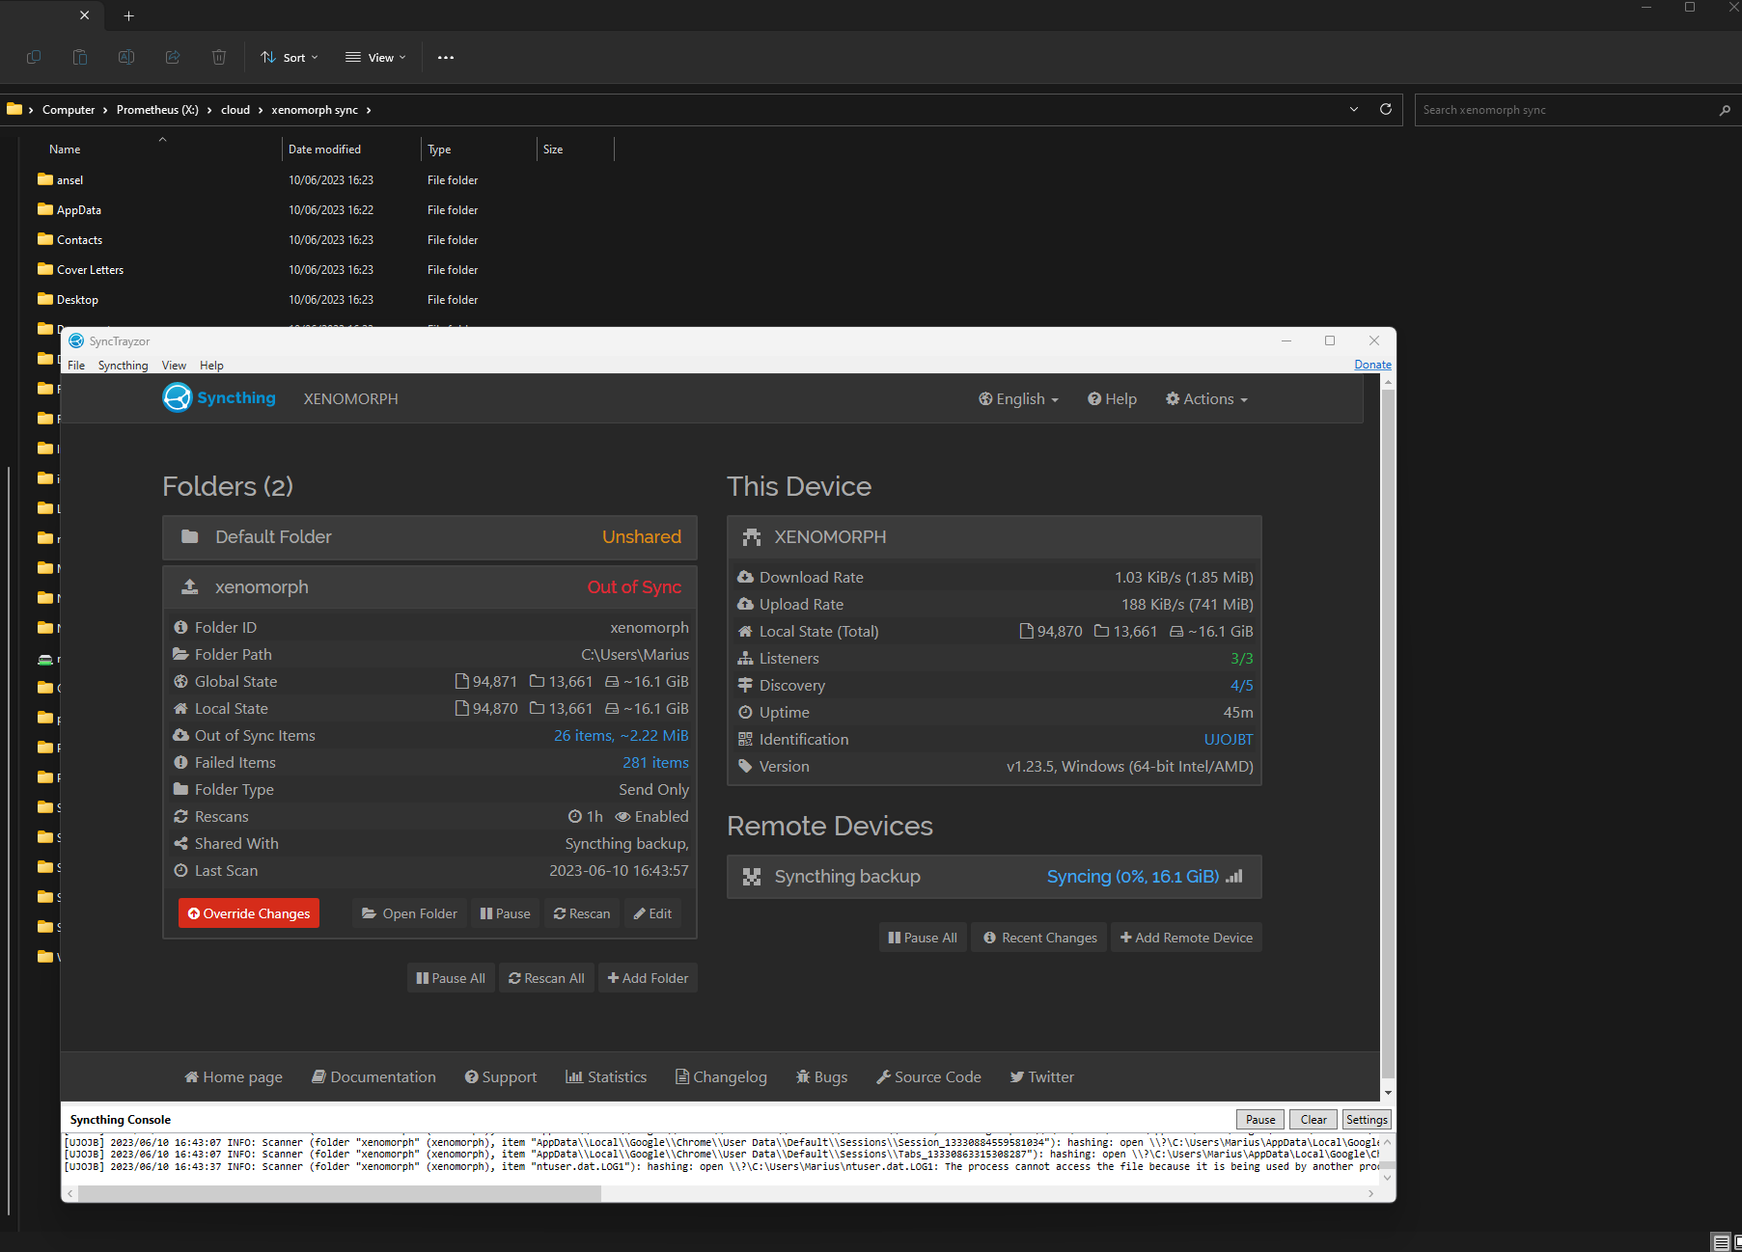Click the Donate link
The height and width of the screenshot is (1252, 1742).
pos(1372,365)
